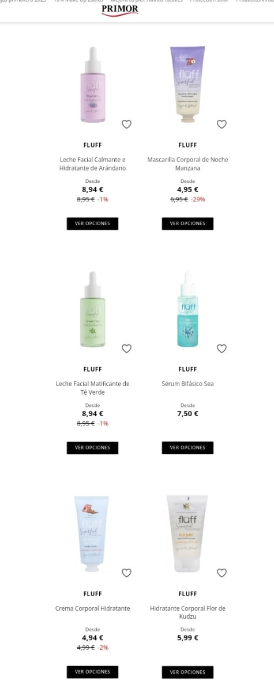Open the Crema Corporal Hidratante title link

pos(93,608)
